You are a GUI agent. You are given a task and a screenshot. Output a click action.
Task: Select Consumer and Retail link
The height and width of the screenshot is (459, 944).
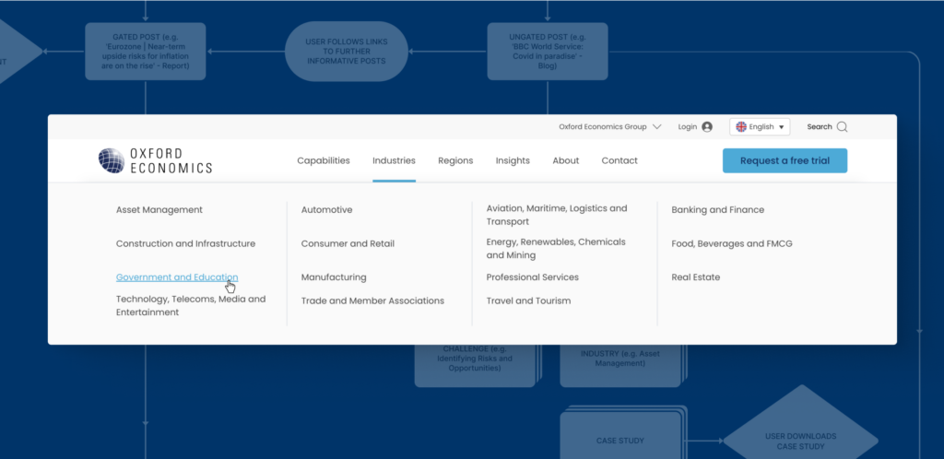coord(348,243)
